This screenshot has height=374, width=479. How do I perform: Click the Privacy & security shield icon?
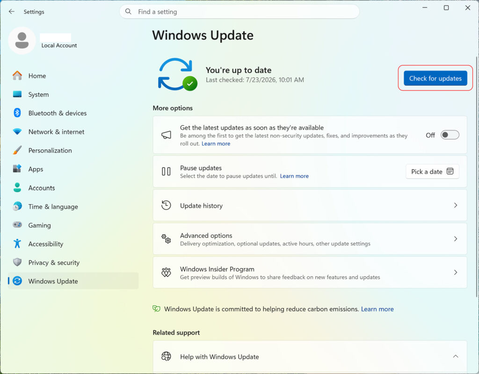click(17, 262)
